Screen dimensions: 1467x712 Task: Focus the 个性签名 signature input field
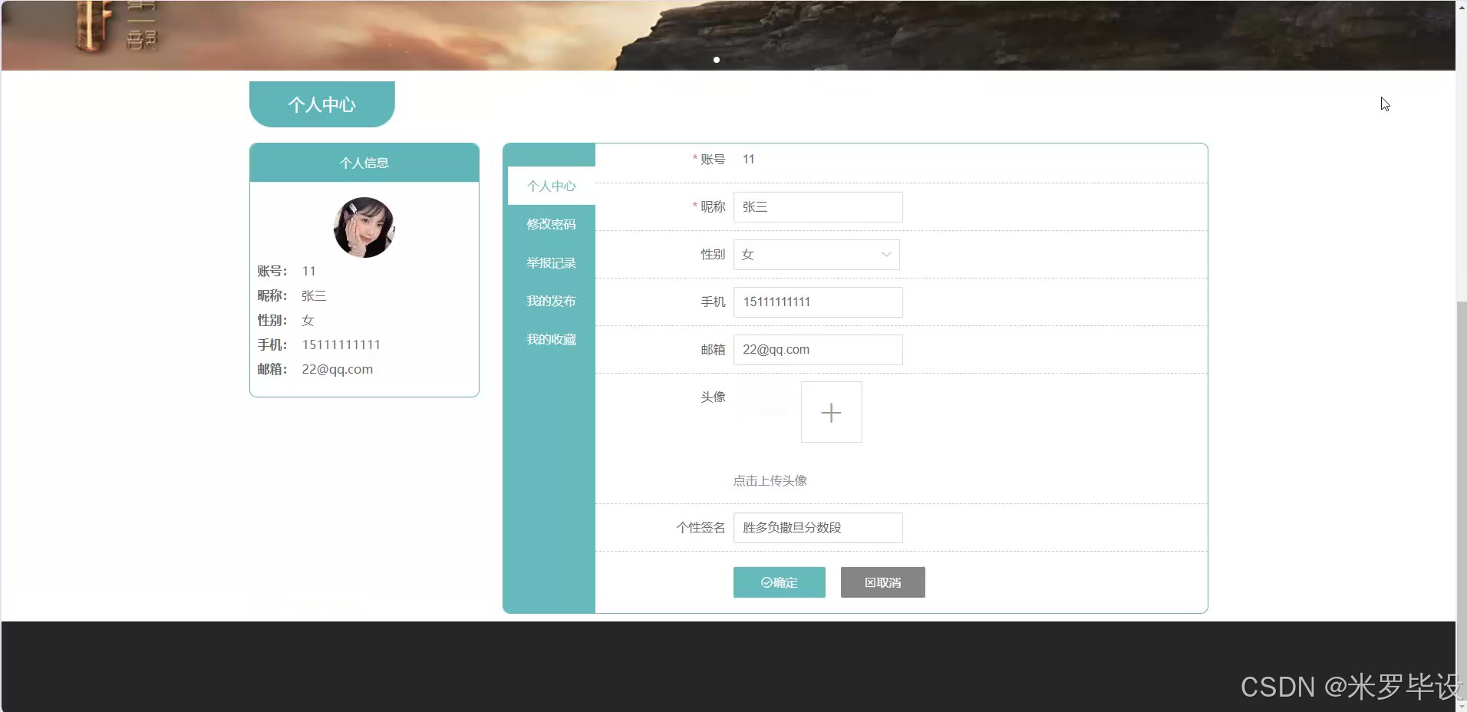coord(818,528)
